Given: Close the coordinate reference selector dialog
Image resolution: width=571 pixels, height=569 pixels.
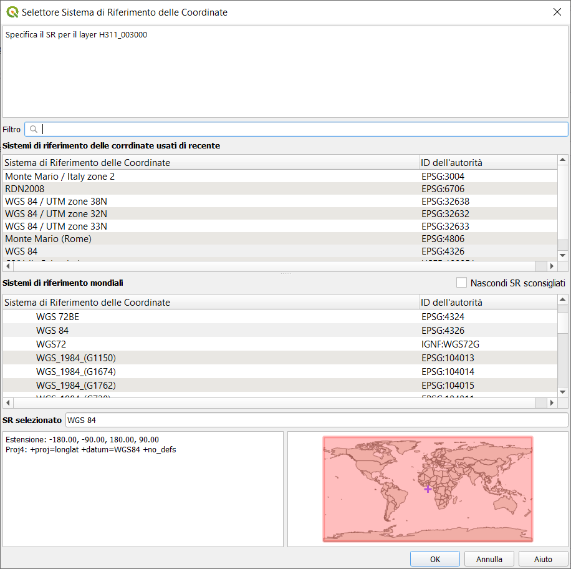Looking at the screenshot, I should pos(557,12).
